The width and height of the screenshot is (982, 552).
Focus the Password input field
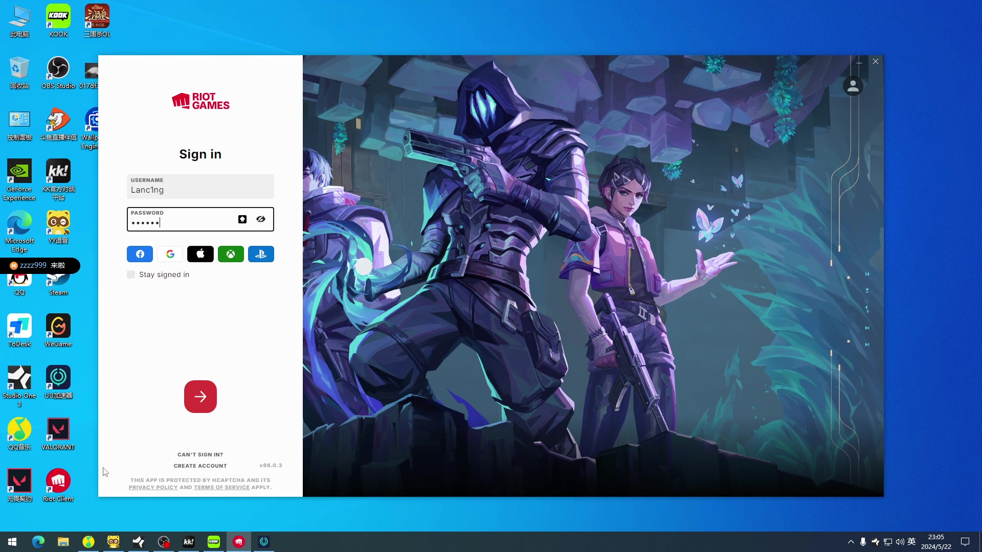click(200, 219)
